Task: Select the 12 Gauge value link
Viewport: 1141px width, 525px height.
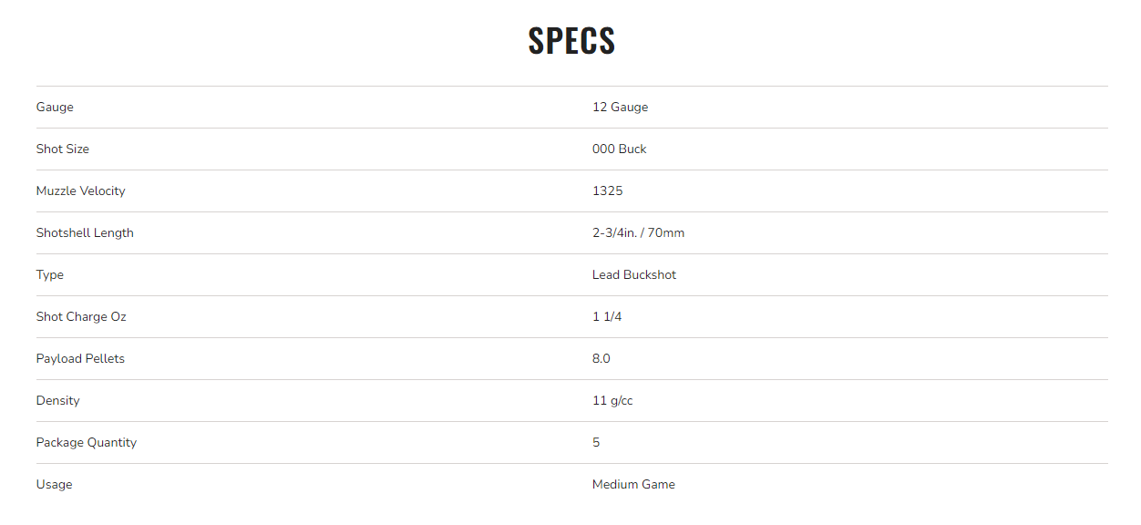Action: 620,107
